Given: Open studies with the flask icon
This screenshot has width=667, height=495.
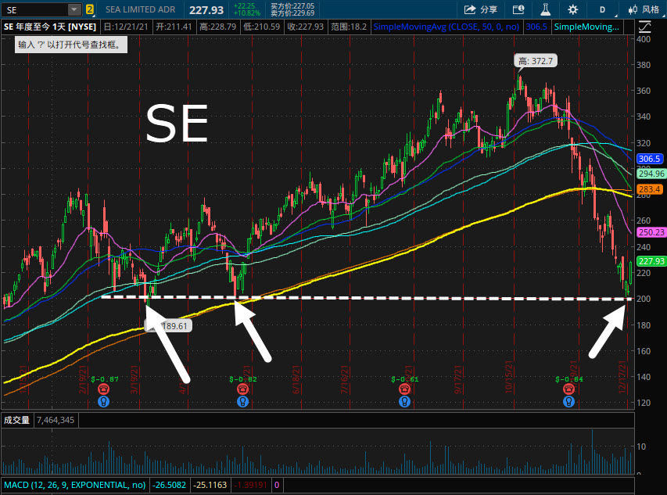Looking at the screenshot, I should [x=545, y=9].
